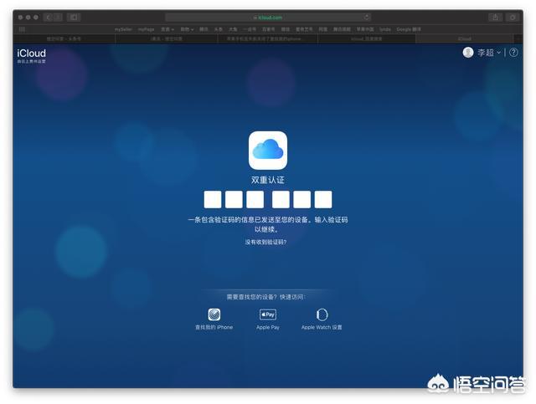Click '没有收到验证码?' link
This screenshot has height=404, width=536.
(x=265, y=242)
